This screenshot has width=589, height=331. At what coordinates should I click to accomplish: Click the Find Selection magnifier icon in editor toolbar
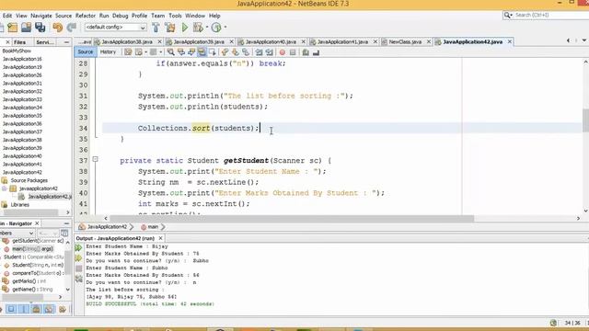click(170, 52)
